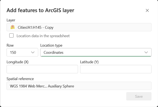Click the map pin icon in Layer field
158x107 pixels.
pyautogui.click(x=12, y=27)
